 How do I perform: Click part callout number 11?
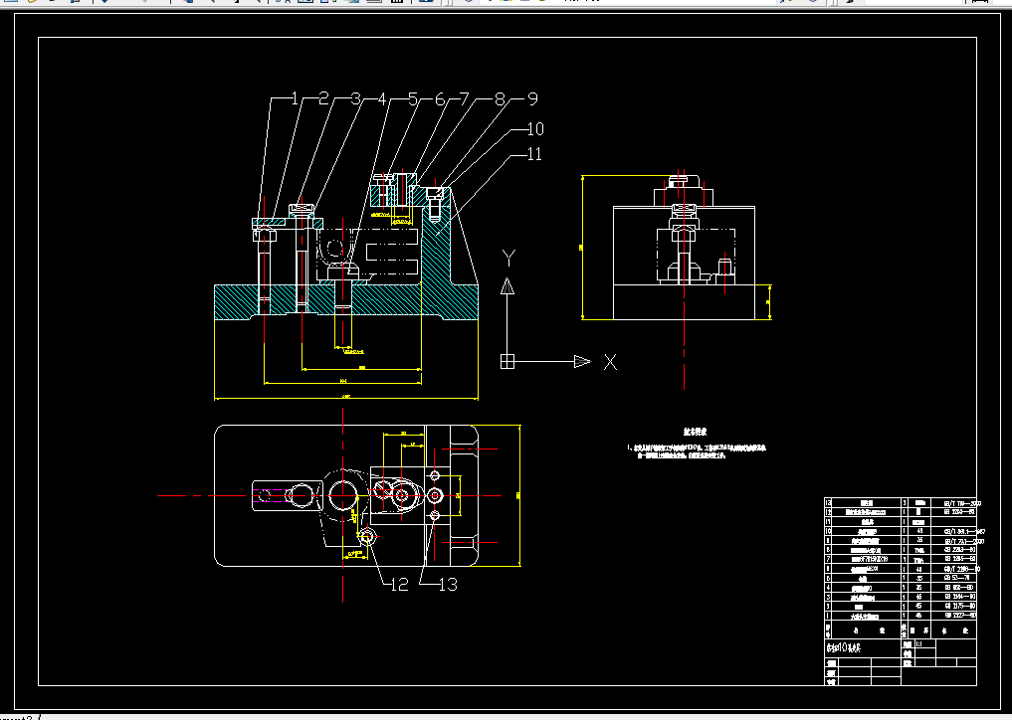coord(533,154)
